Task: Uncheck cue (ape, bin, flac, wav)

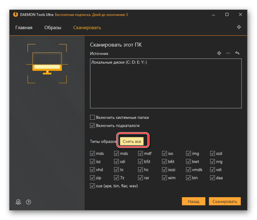Action: 93,186
